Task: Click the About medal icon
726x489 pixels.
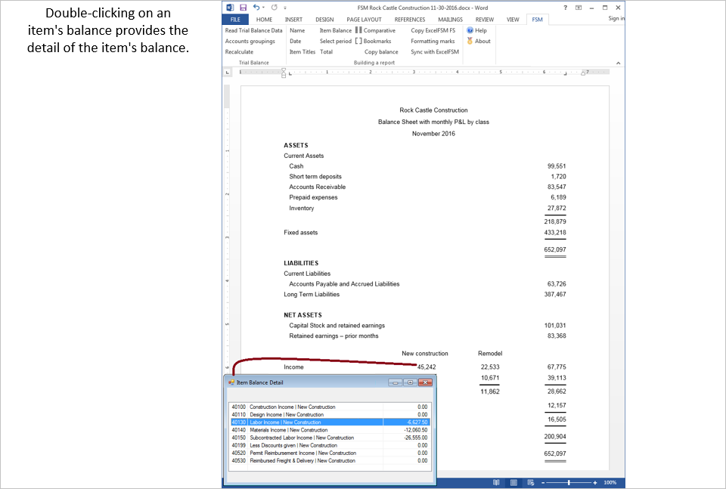Action: pyautogui.click(x=470, y=41)
